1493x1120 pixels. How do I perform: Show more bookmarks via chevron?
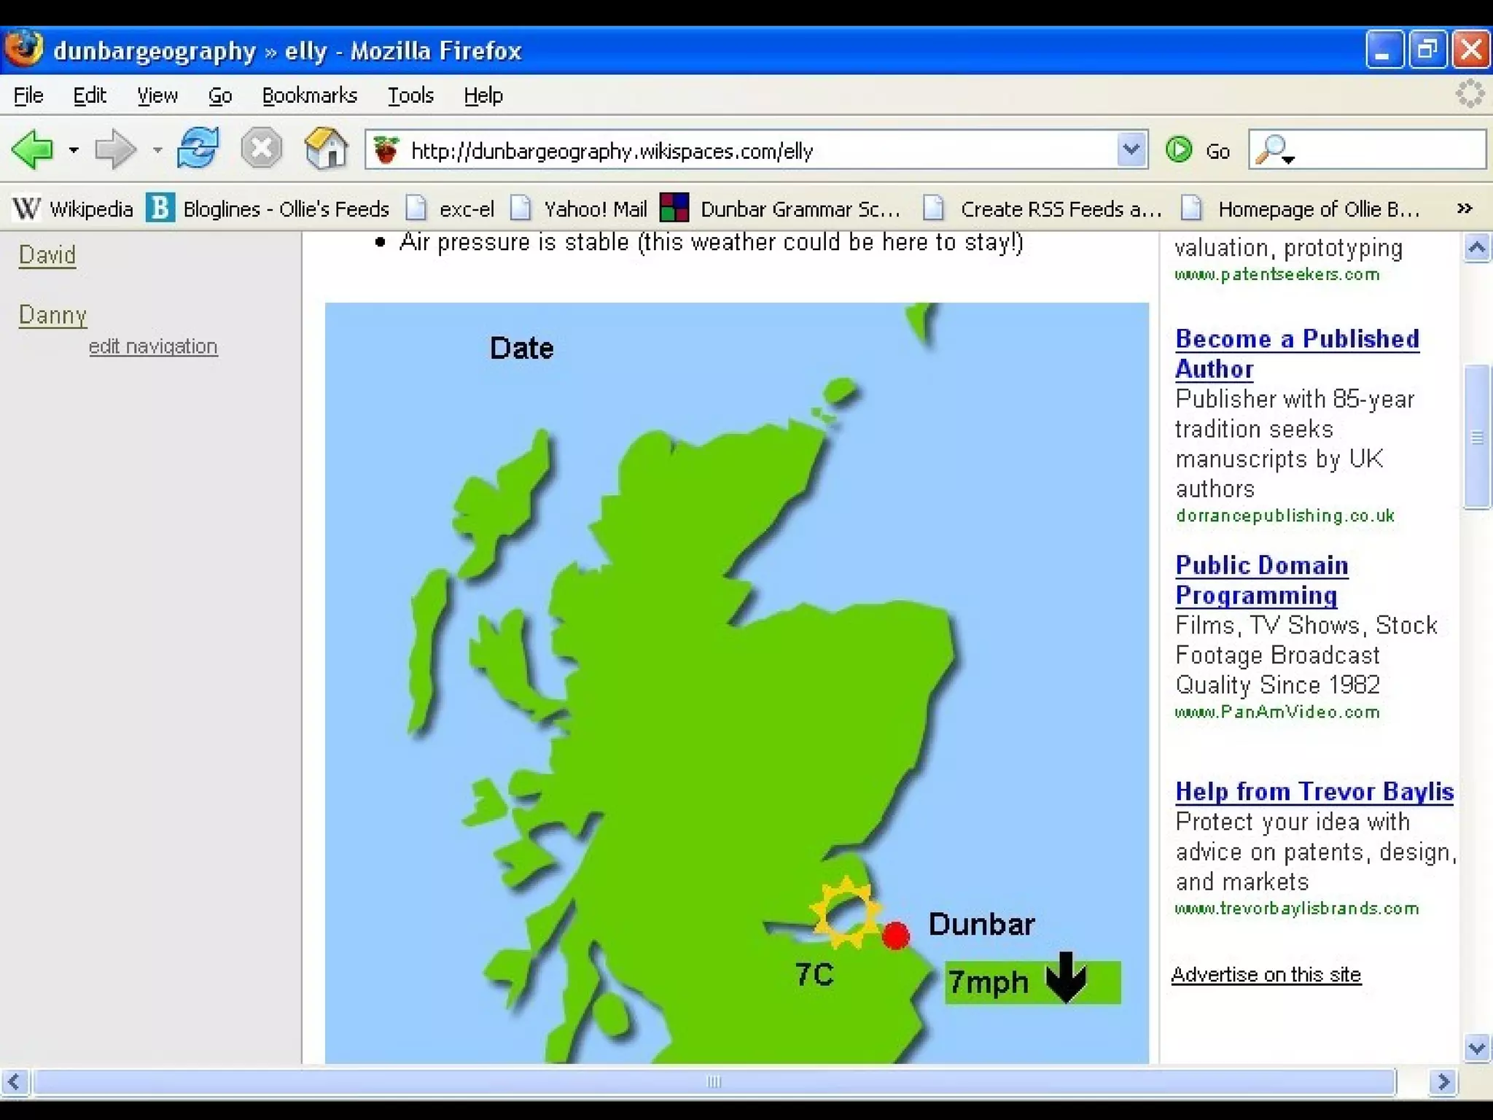(1464, 209)
